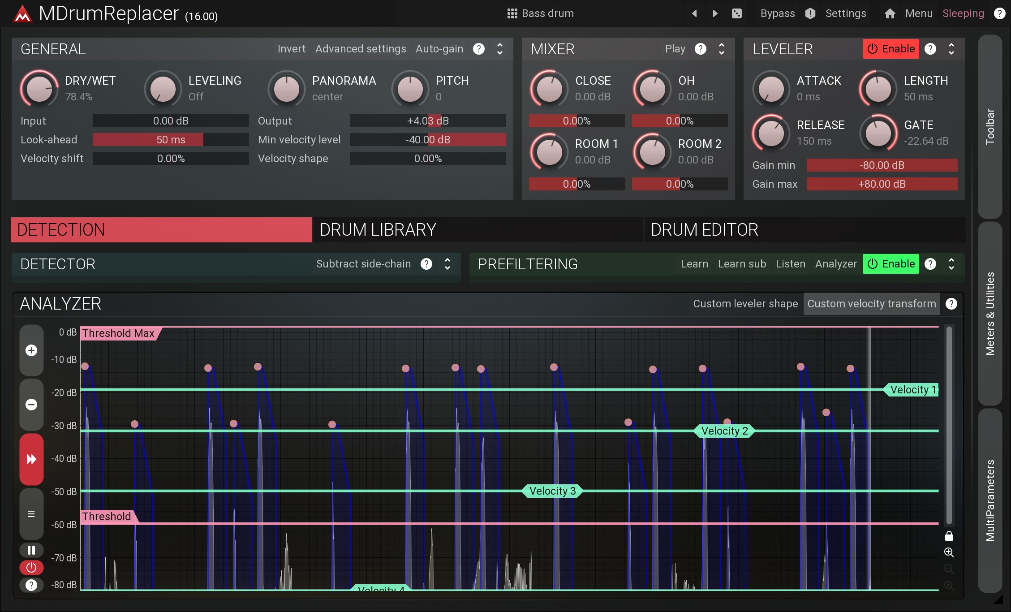The image size is (1011, 612).
Task: Click the analyzer minus zoom-out button
Action: click(31, 405)
